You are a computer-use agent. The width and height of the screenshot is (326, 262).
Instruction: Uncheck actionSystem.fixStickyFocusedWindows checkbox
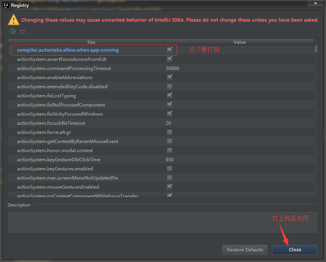click(x=170, y=114)
